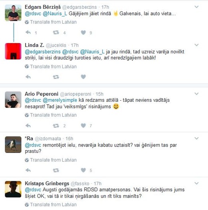Image resolution: width=208 pixels, height=210 pixels.
Task: Like Edgars Bērziņš's tweet
Action: click(83, 32)
